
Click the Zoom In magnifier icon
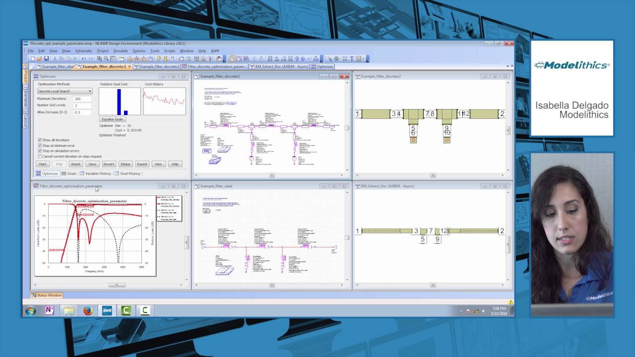(x=99, y=59)
